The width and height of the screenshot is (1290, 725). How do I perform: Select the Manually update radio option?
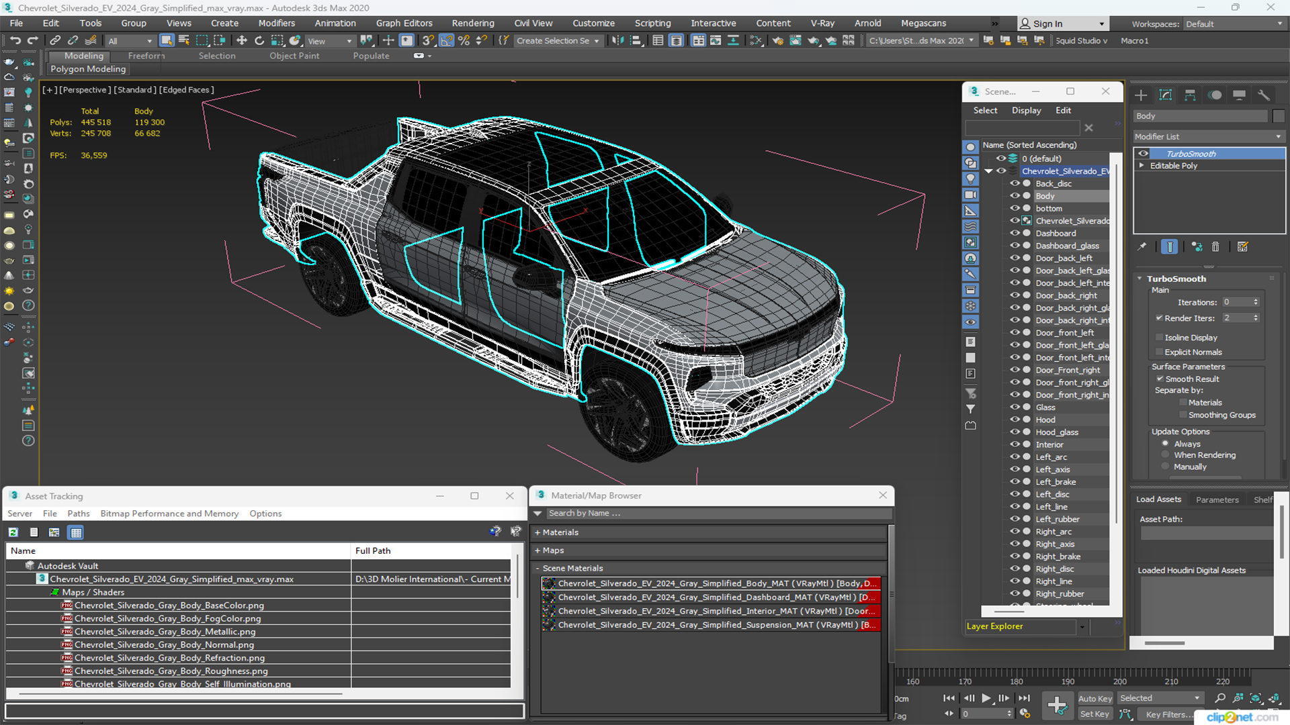(x=1165, y=467)
